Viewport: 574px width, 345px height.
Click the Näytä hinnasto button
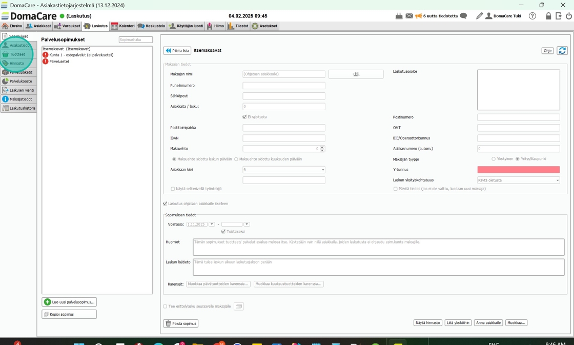[x=428, y=322]
